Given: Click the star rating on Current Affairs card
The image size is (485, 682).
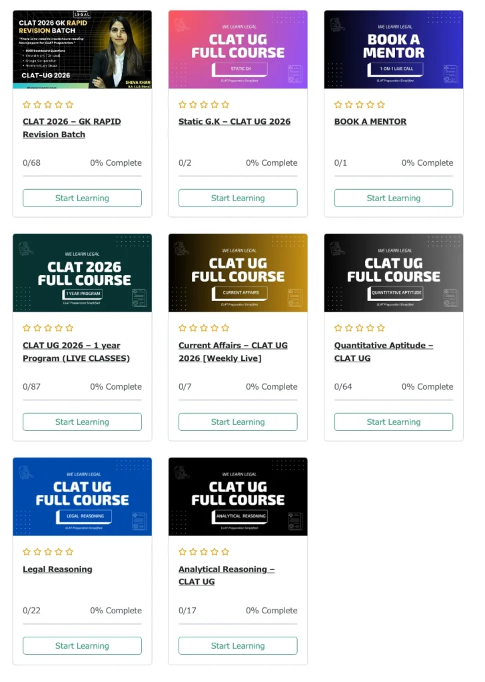Looking at the screenshot, I should 204,328.
